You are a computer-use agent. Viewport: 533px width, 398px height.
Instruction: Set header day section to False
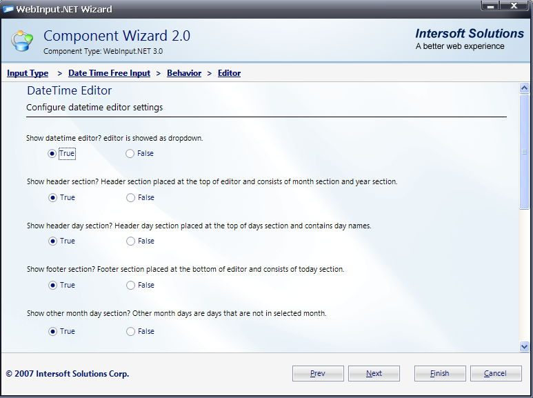pyautogui.click(x=130, y=241)
